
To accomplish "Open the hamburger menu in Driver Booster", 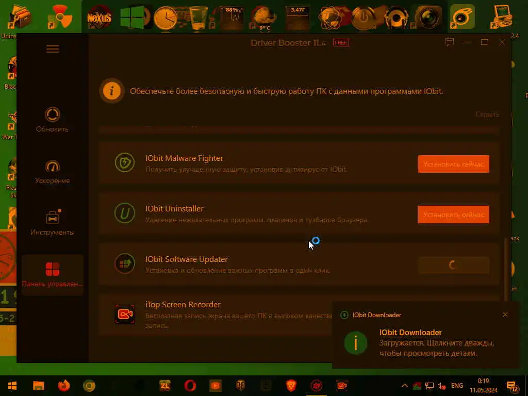I will [x=53, y=49].
